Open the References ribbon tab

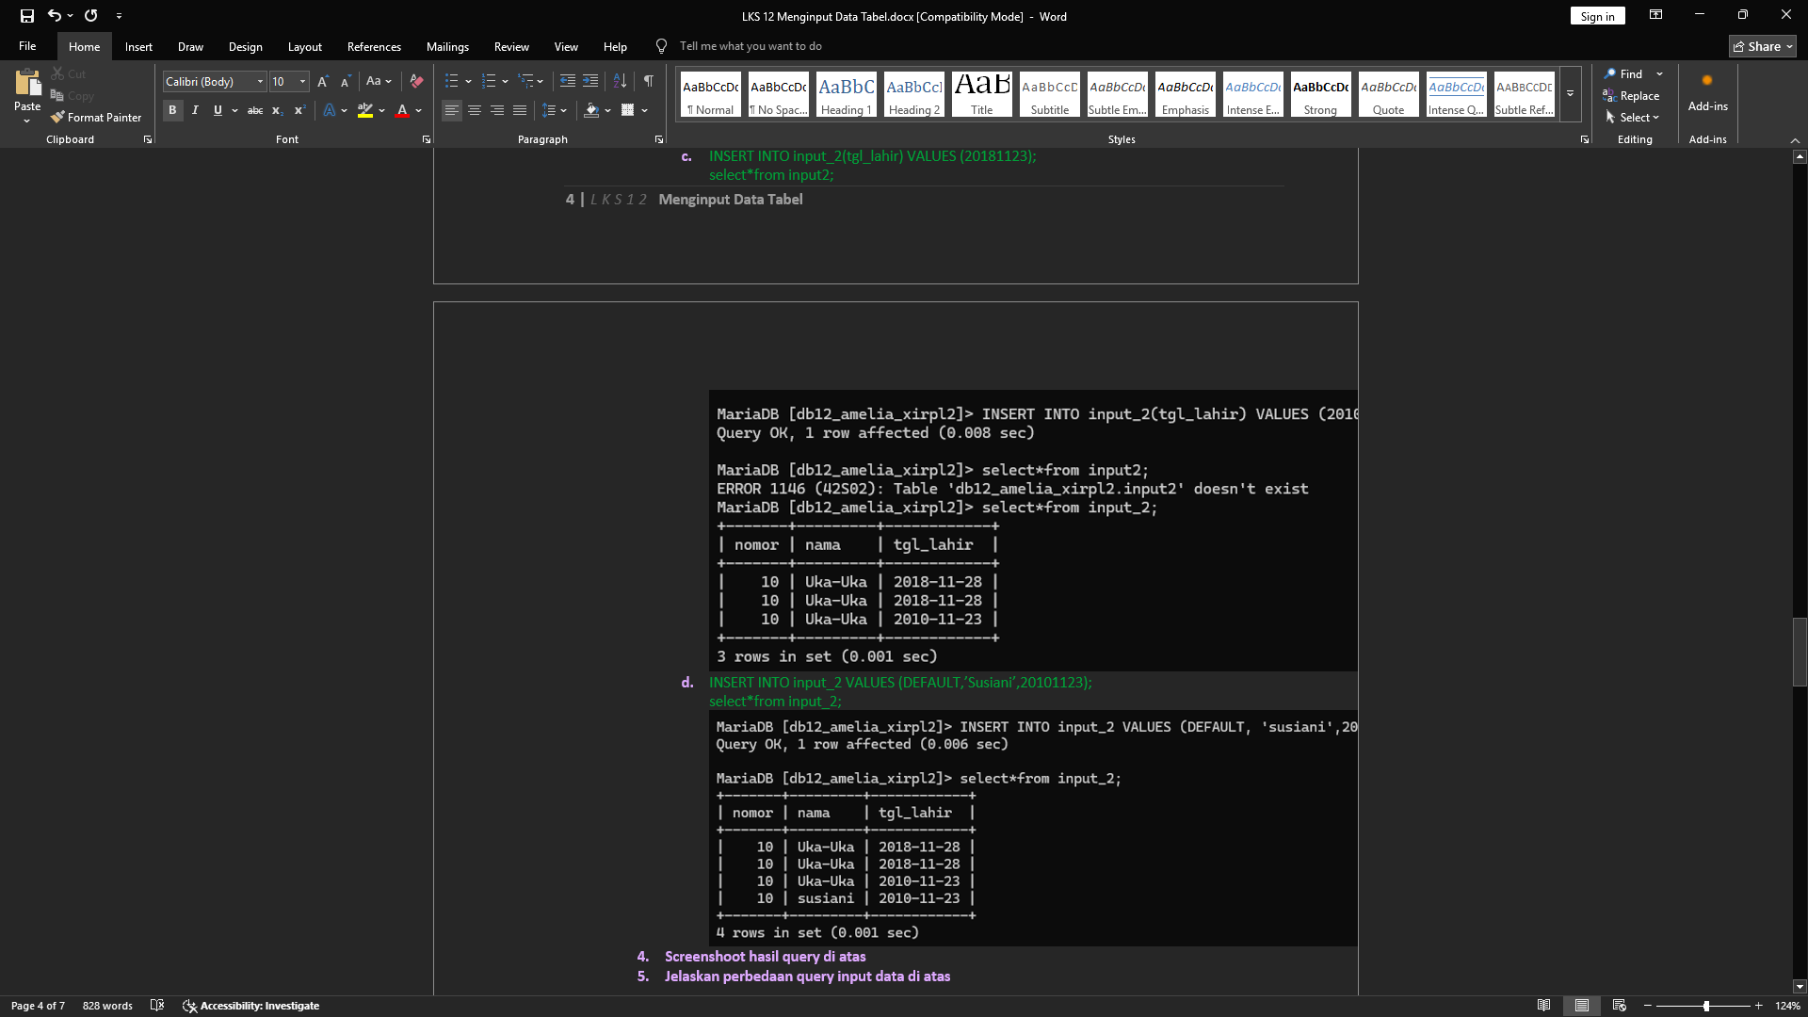click(374, 46)
